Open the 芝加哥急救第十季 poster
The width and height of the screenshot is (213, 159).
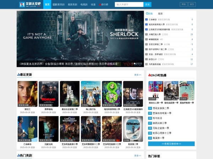pos(70,129)
